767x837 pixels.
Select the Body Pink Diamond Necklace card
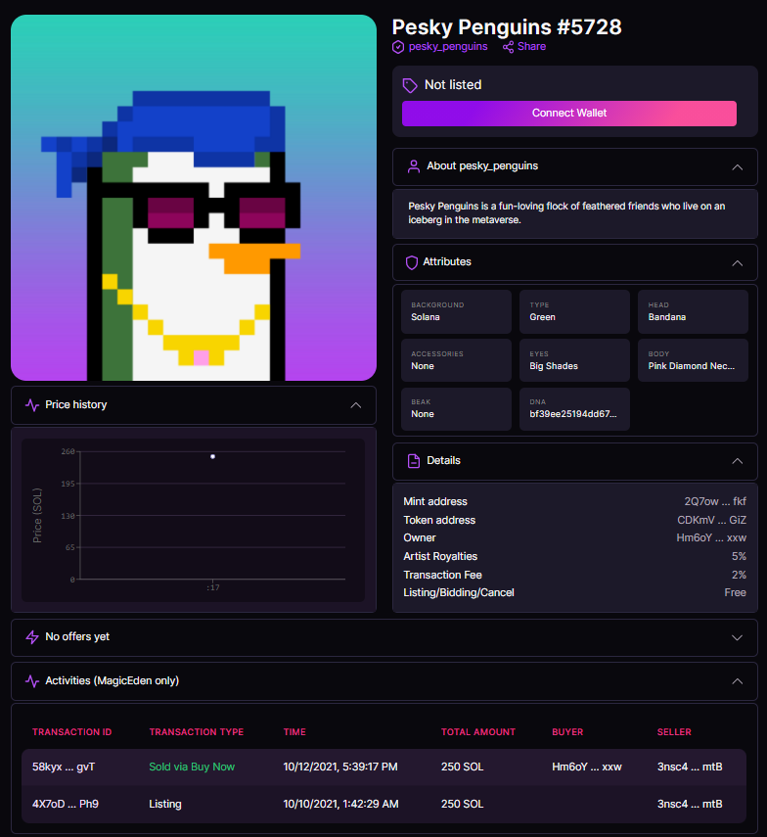(693, 360)
